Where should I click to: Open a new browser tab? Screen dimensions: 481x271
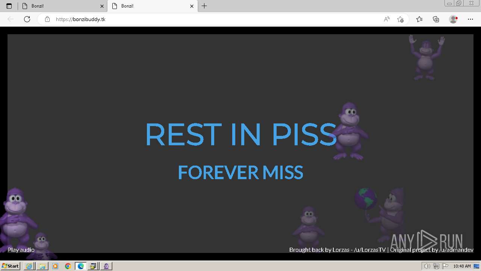pos(204,6)
